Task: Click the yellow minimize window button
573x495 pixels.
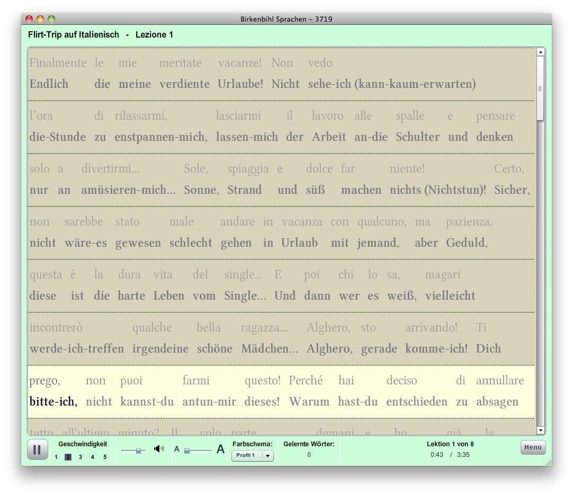Action: [40, 19]
